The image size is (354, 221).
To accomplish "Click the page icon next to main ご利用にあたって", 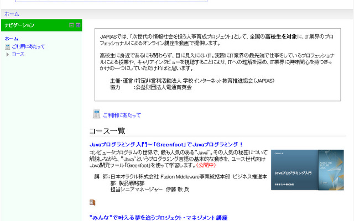I will click(96, 114).
